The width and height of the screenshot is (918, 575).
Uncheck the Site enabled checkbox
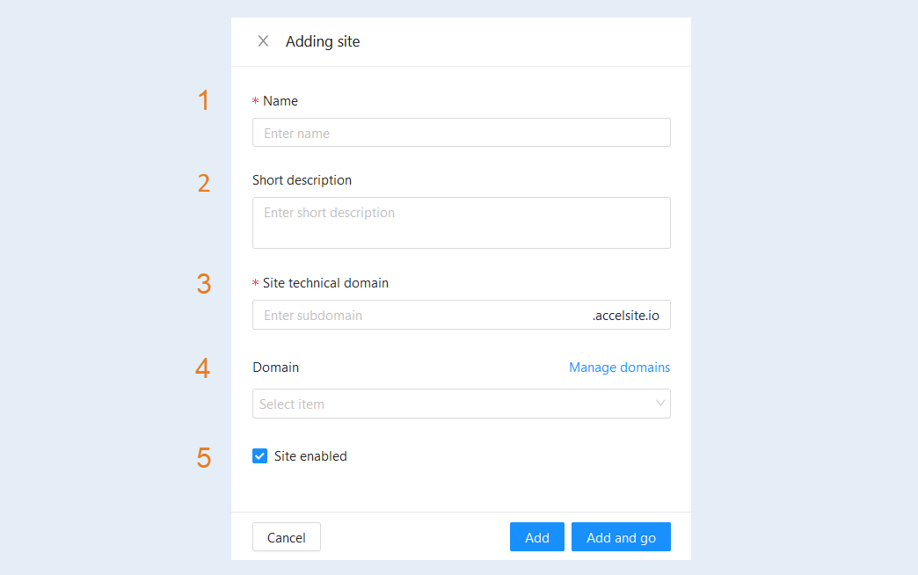(x=260, y=455)
